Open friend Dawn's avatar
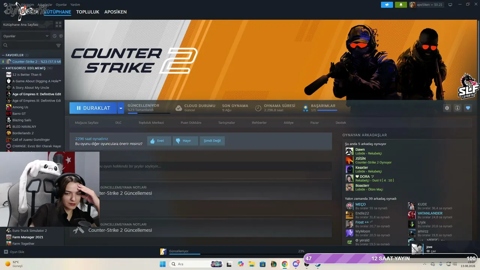This screenshot has width=480, height=270. 349,151
